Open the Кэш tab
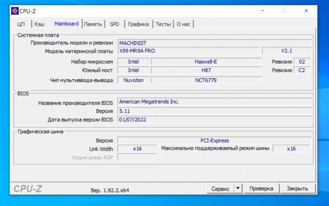The image size is (329, 206). click(39, 24)
